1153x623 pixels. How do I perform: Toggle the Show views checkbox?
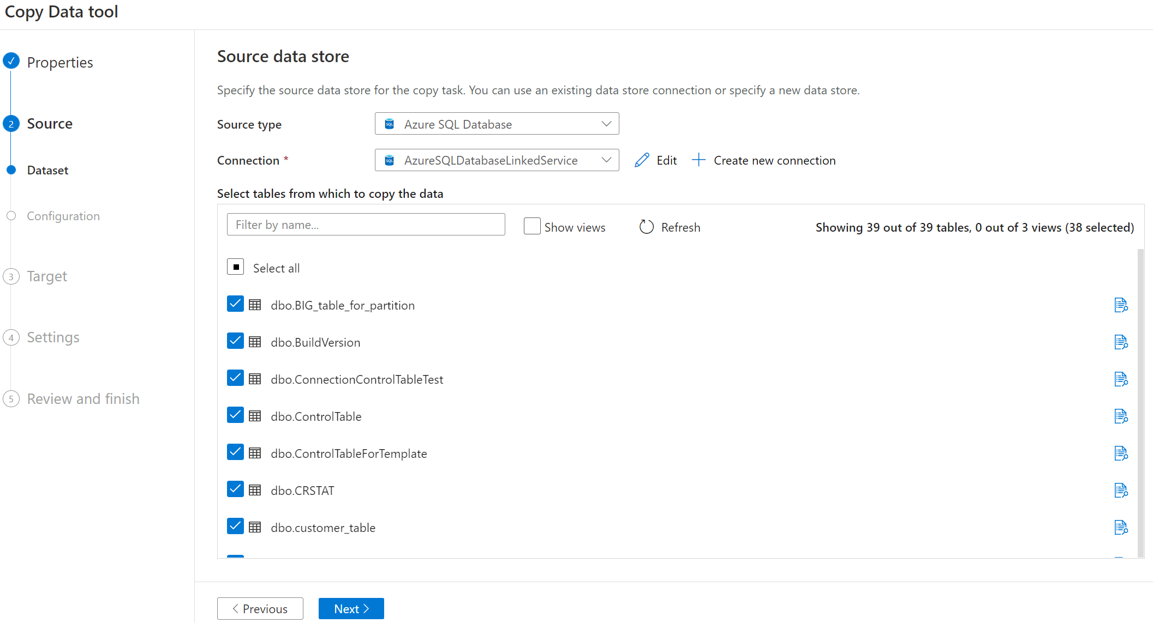531,226
